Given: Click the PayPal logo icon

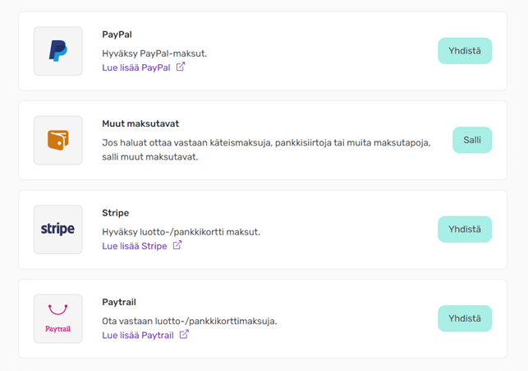Looking at the screenshot, I should click(x=57, y=51).
